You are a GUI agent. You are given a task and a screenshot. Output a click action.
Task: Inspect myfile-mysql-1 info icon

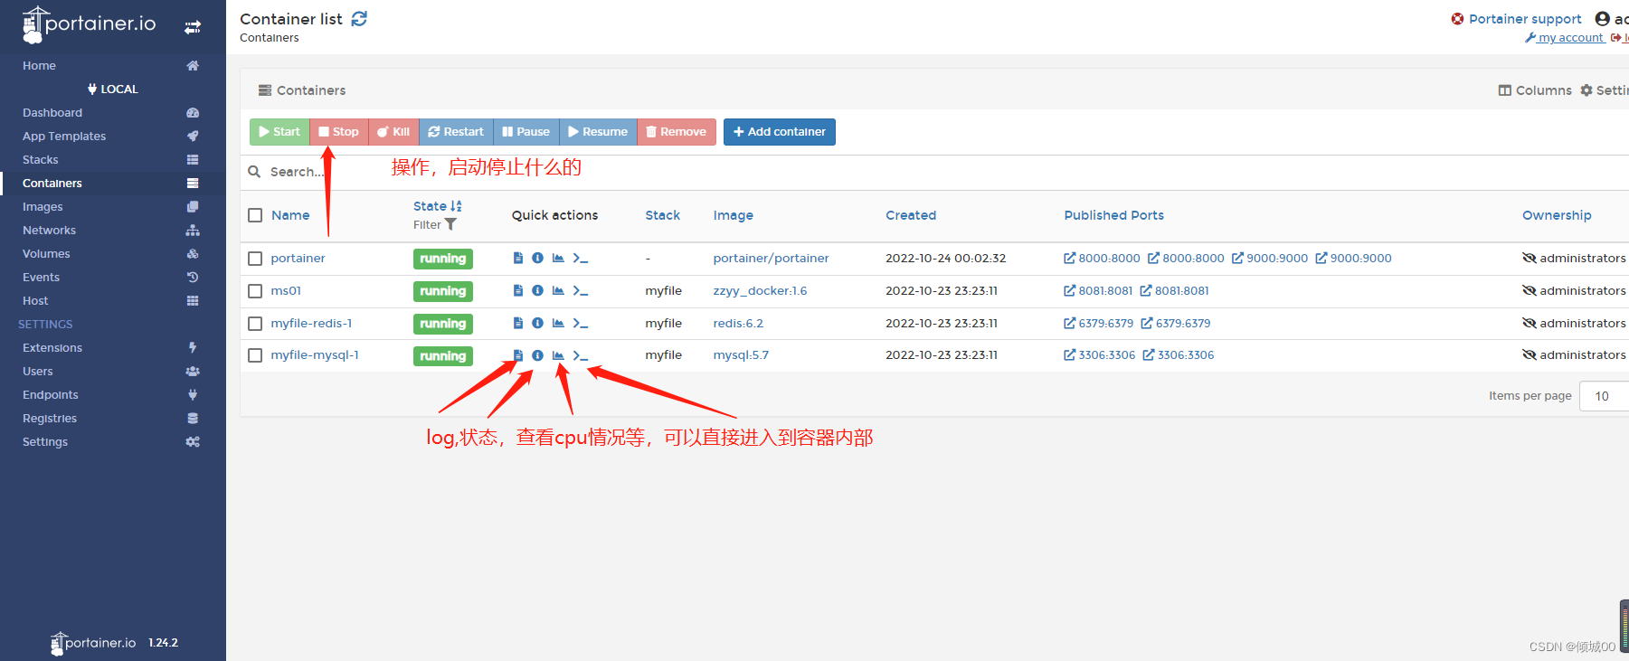(x=537, y=355)
